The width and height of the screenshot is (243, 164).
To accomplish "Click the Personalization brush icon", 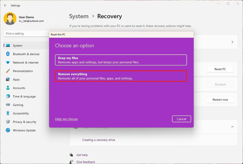I will click(x=8, y=71).
